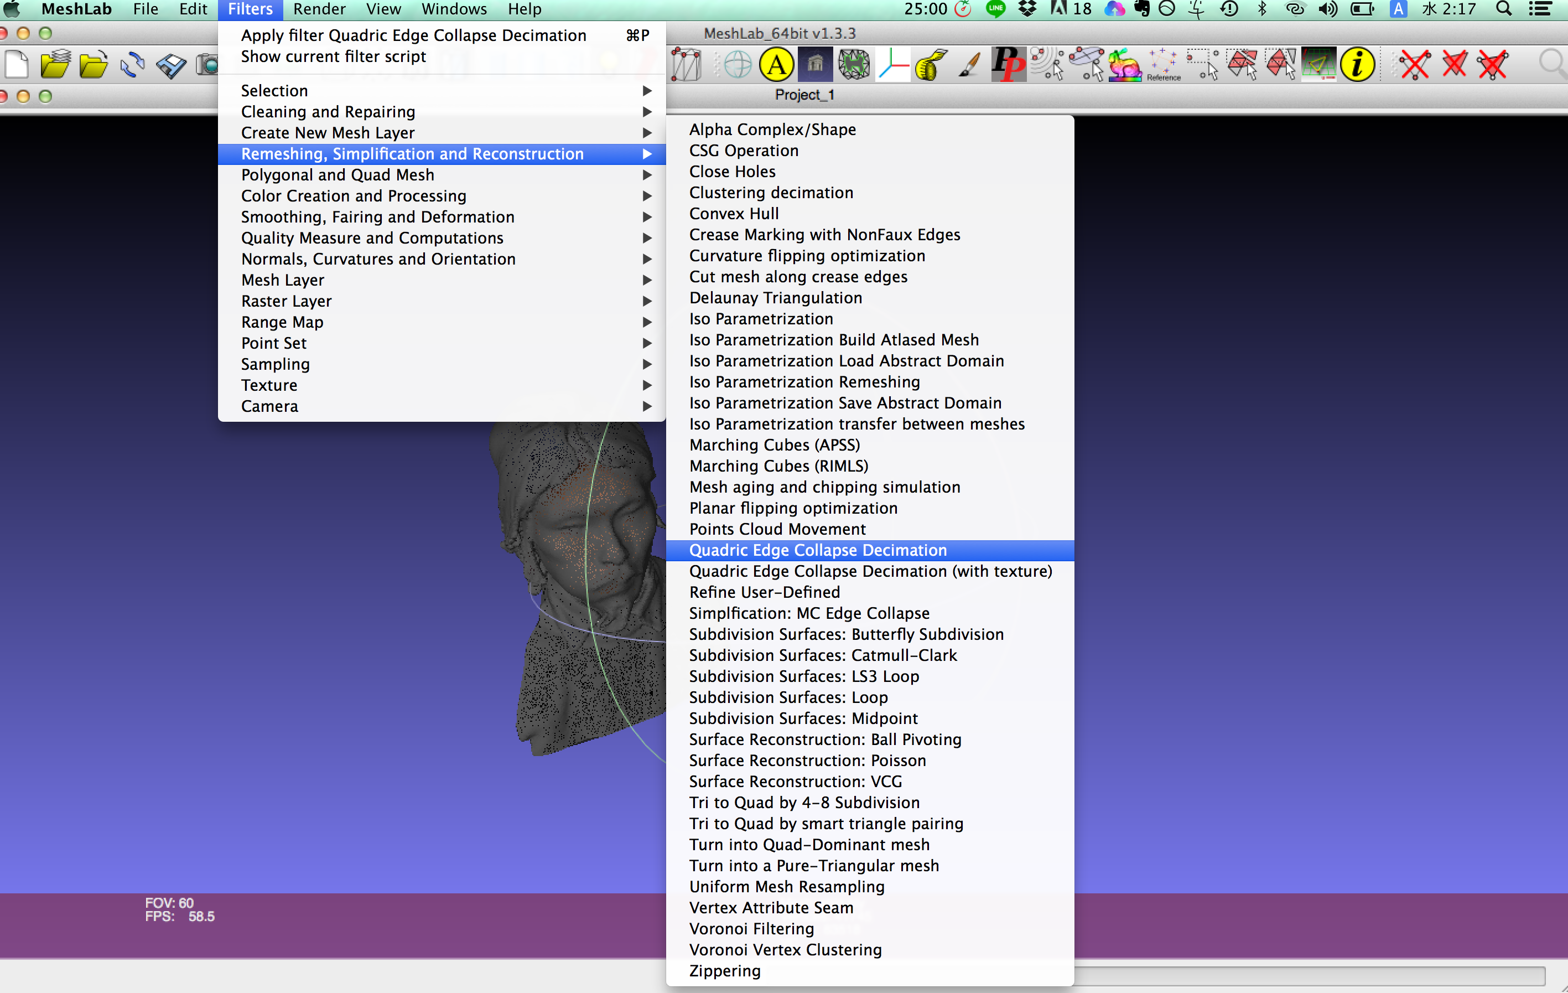Expand the Color Creation and Processing submenu
The width and height of the screenshot is (1568, 993).
442,195
